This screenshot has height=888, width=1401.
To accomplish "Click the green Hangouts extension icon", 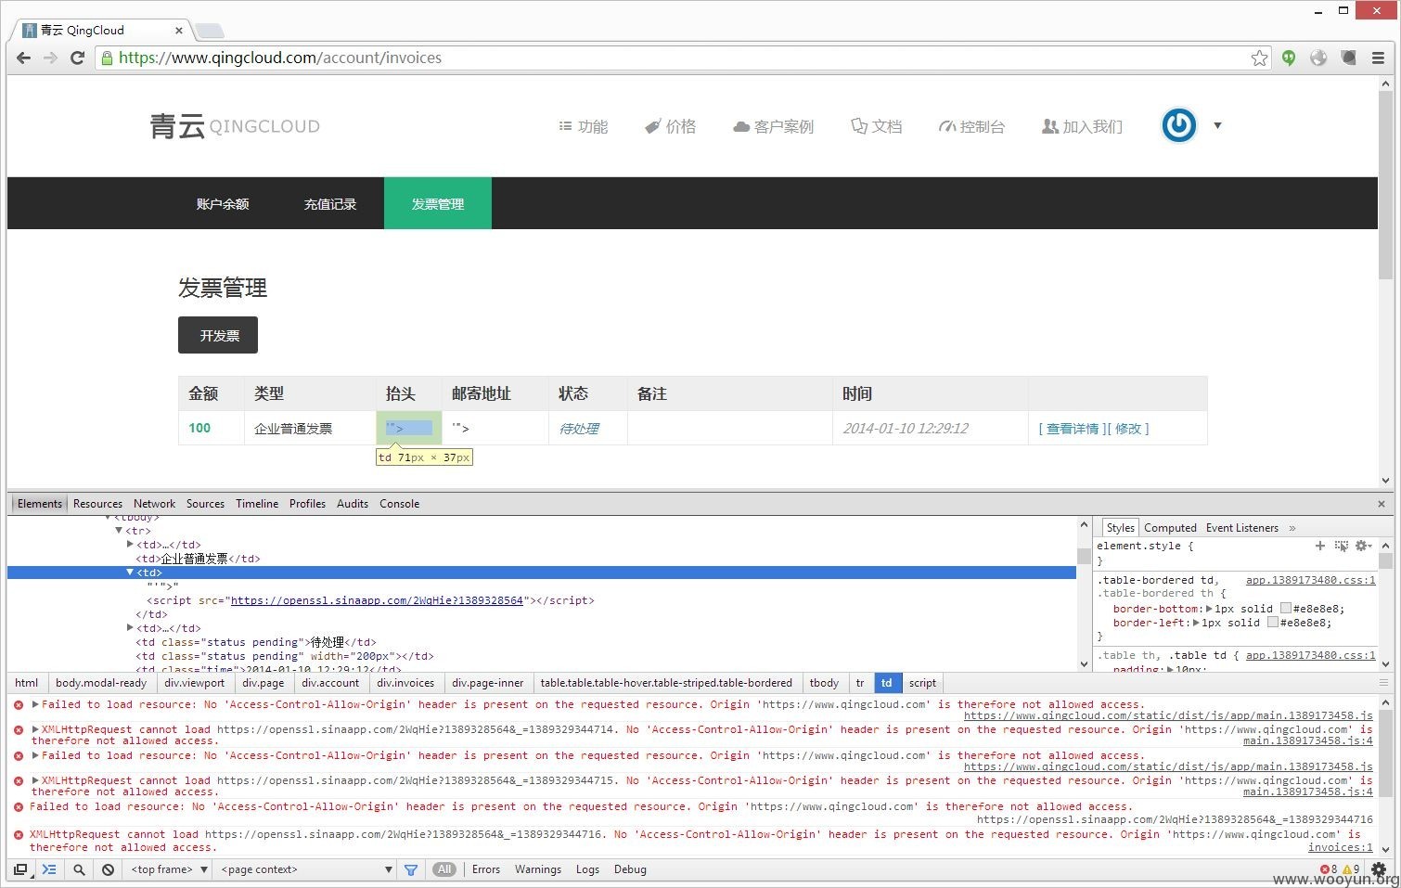I will coord(1289,58).
